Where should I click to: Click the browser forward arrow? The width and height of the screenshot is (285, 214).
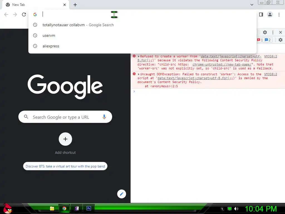pyautogui.click(x=15, y=14)
